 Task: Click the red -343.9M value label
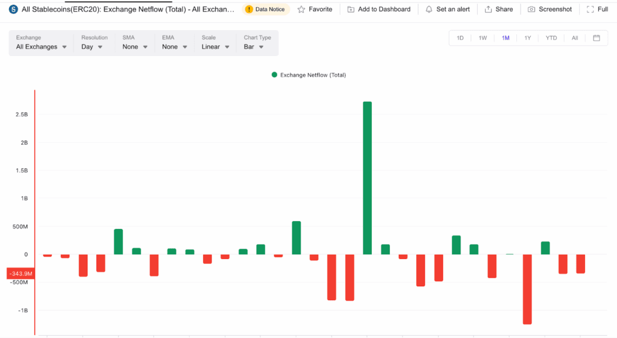21,274
